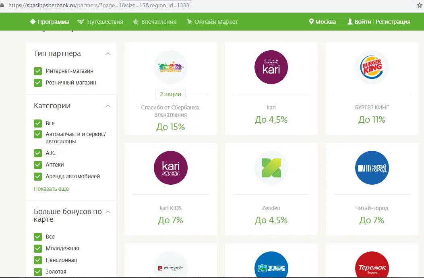Click the Регистрация link

pyautogui.click(x=393, y=22)
